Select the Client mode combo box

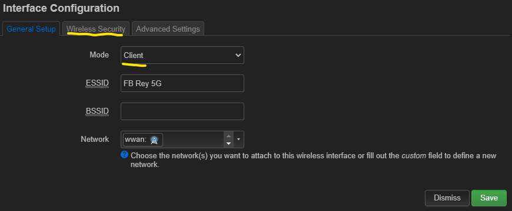(182, 55)
